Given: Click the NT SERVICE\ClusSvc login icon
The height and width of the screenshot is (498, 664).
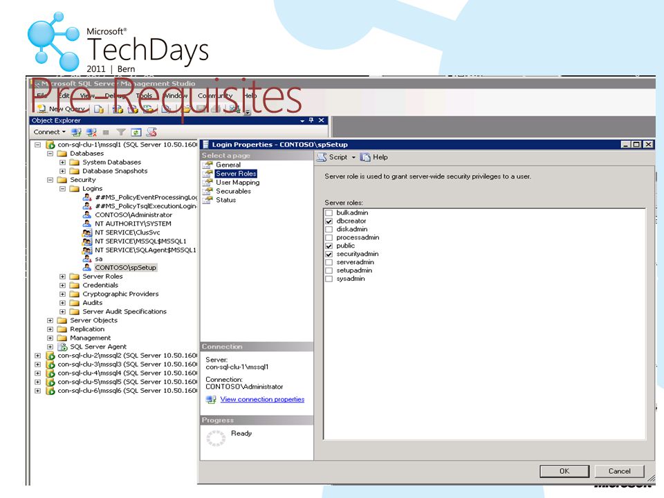Looking at the screenshot, I should pyautogui.click(x=87, y=232).
